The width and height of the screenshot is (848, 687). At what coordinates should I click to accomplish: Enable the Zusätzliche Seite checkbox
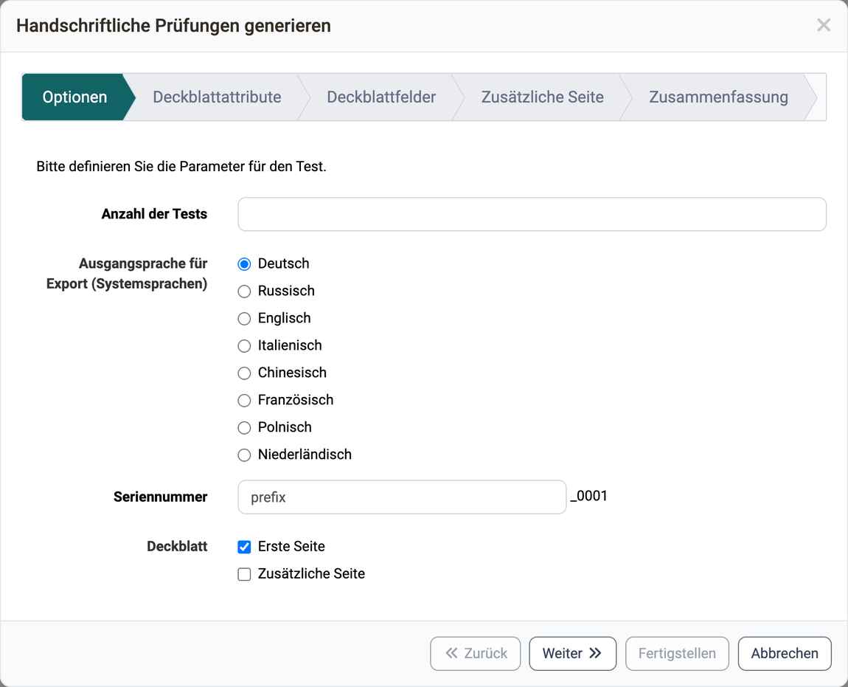click(245, 574)
